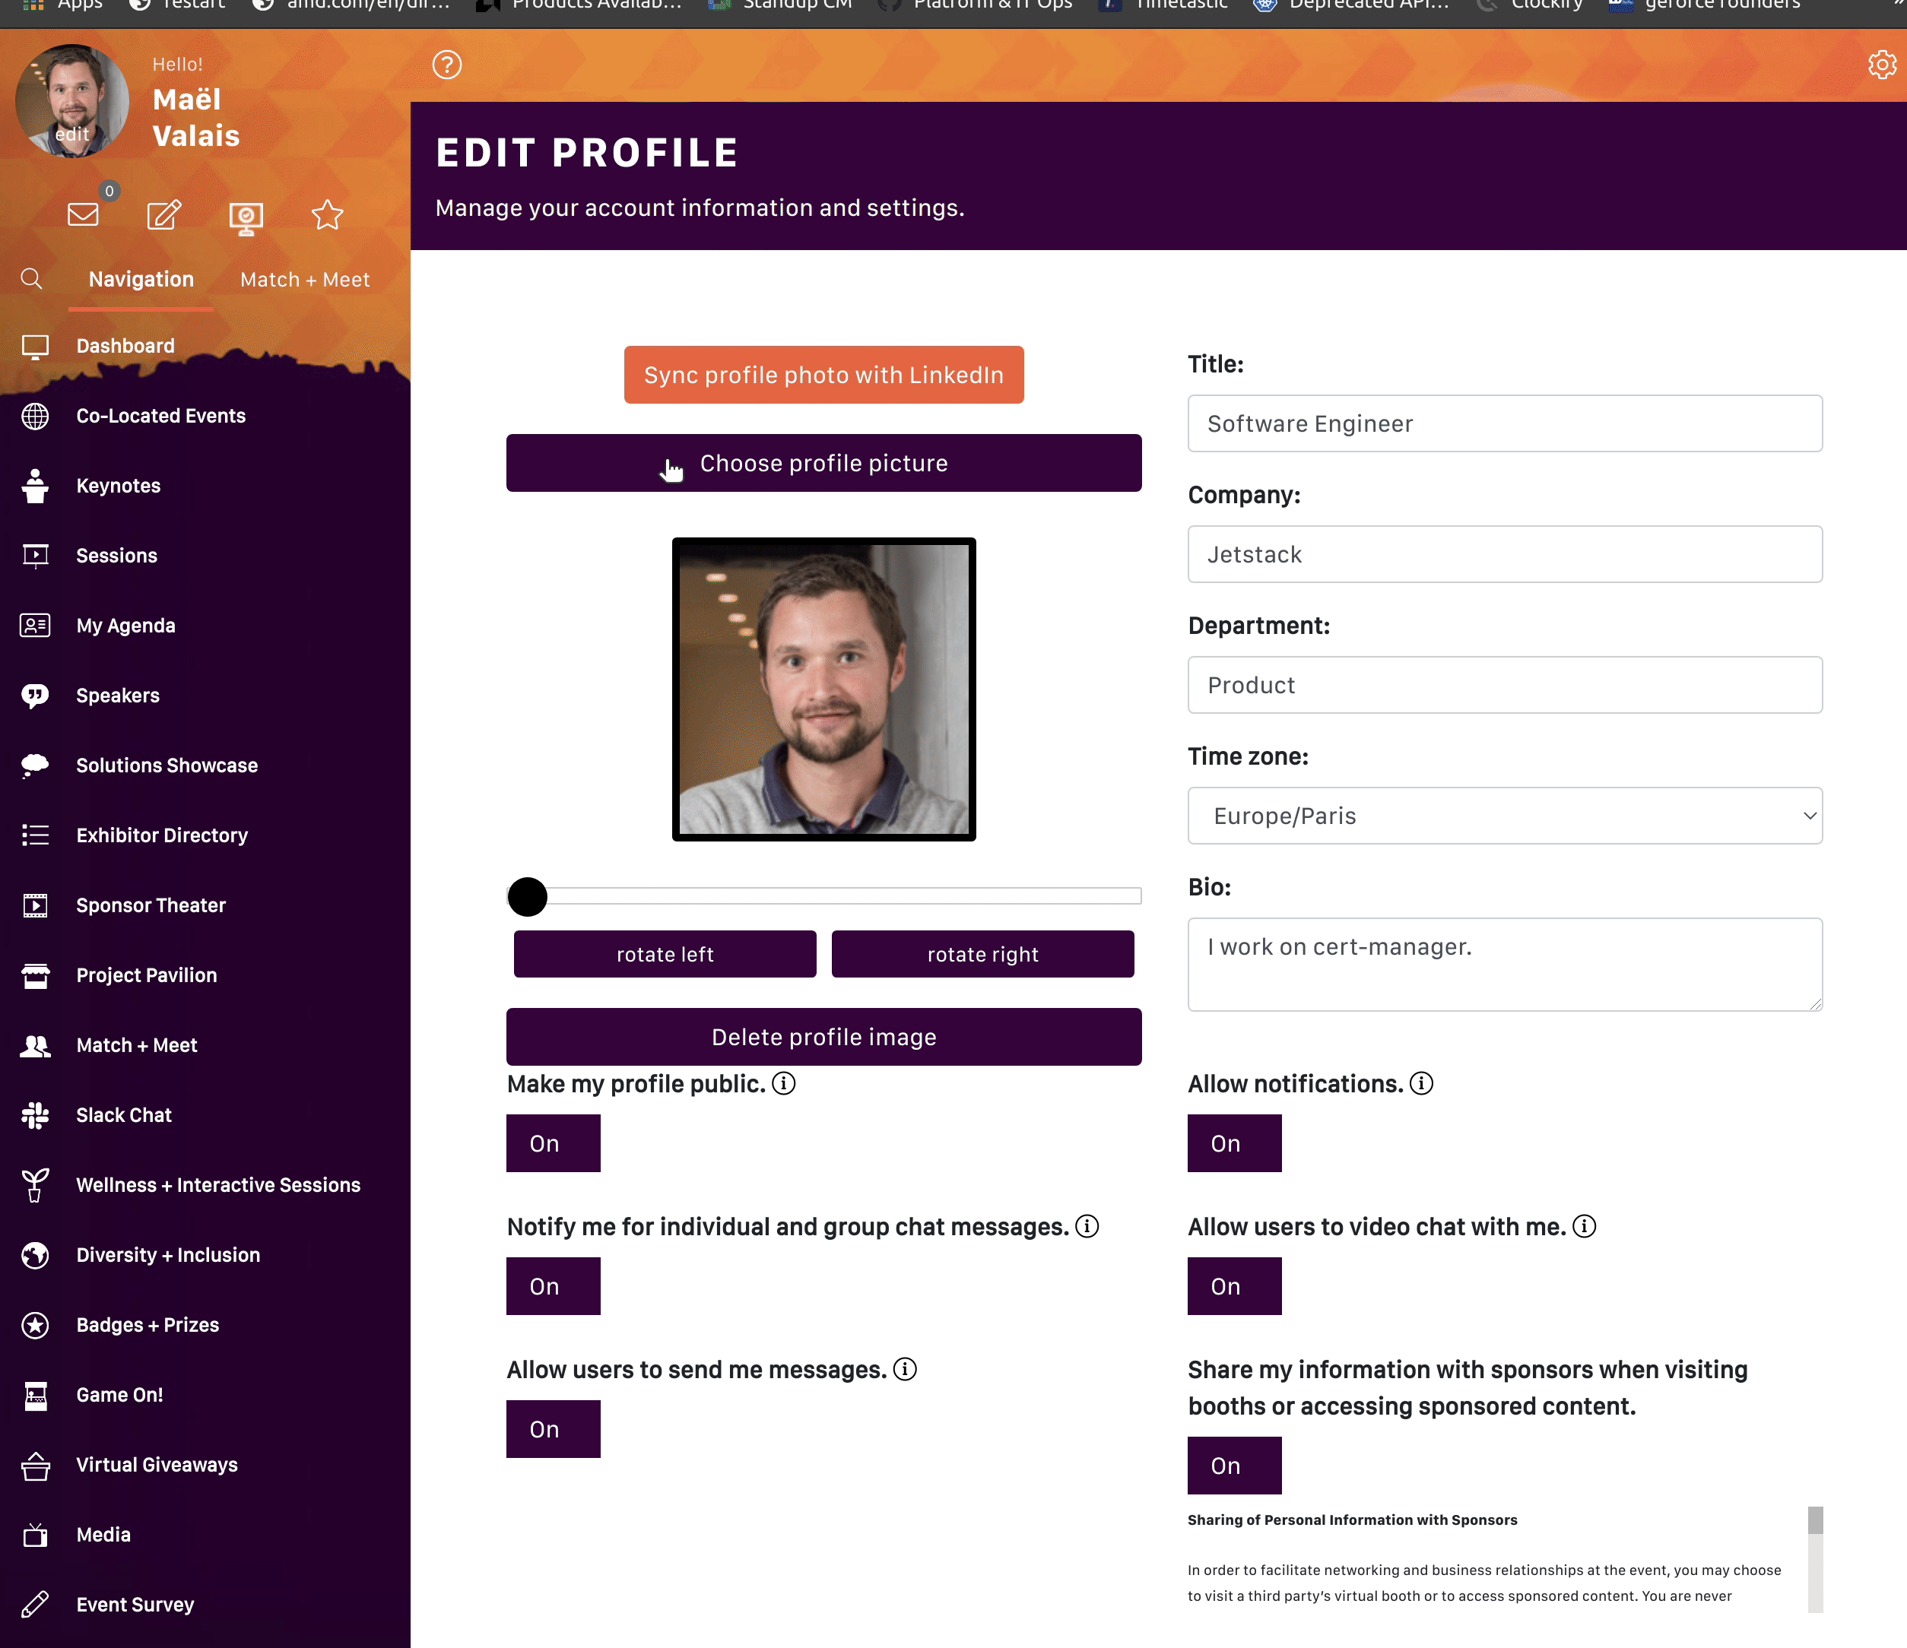This screenshot has width=1907, height=1648.
Task: Open the Time zone Europe/Paris dropdown
Action: pyautogui.click(x=1504, y=816)
